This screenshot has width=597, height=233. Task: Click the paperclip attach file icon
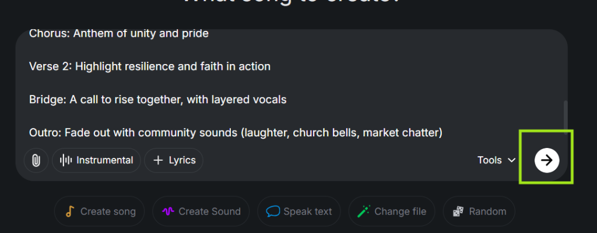(36, 160)
